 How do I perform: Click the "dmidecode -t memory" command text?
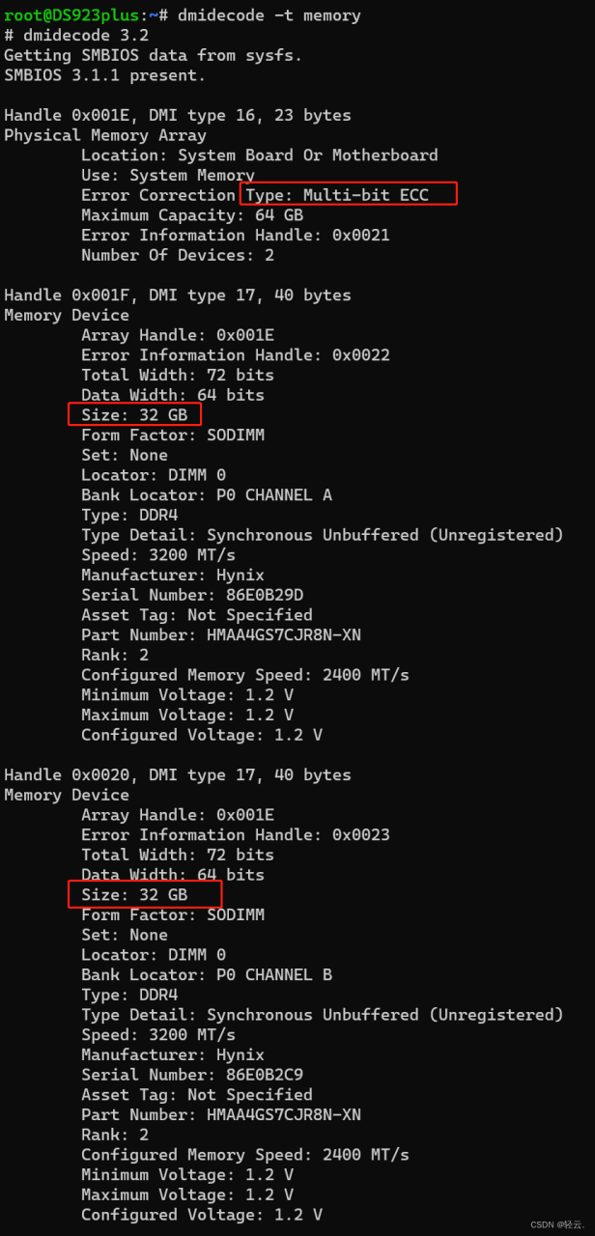pyautogui.click(x=269, y=15)
